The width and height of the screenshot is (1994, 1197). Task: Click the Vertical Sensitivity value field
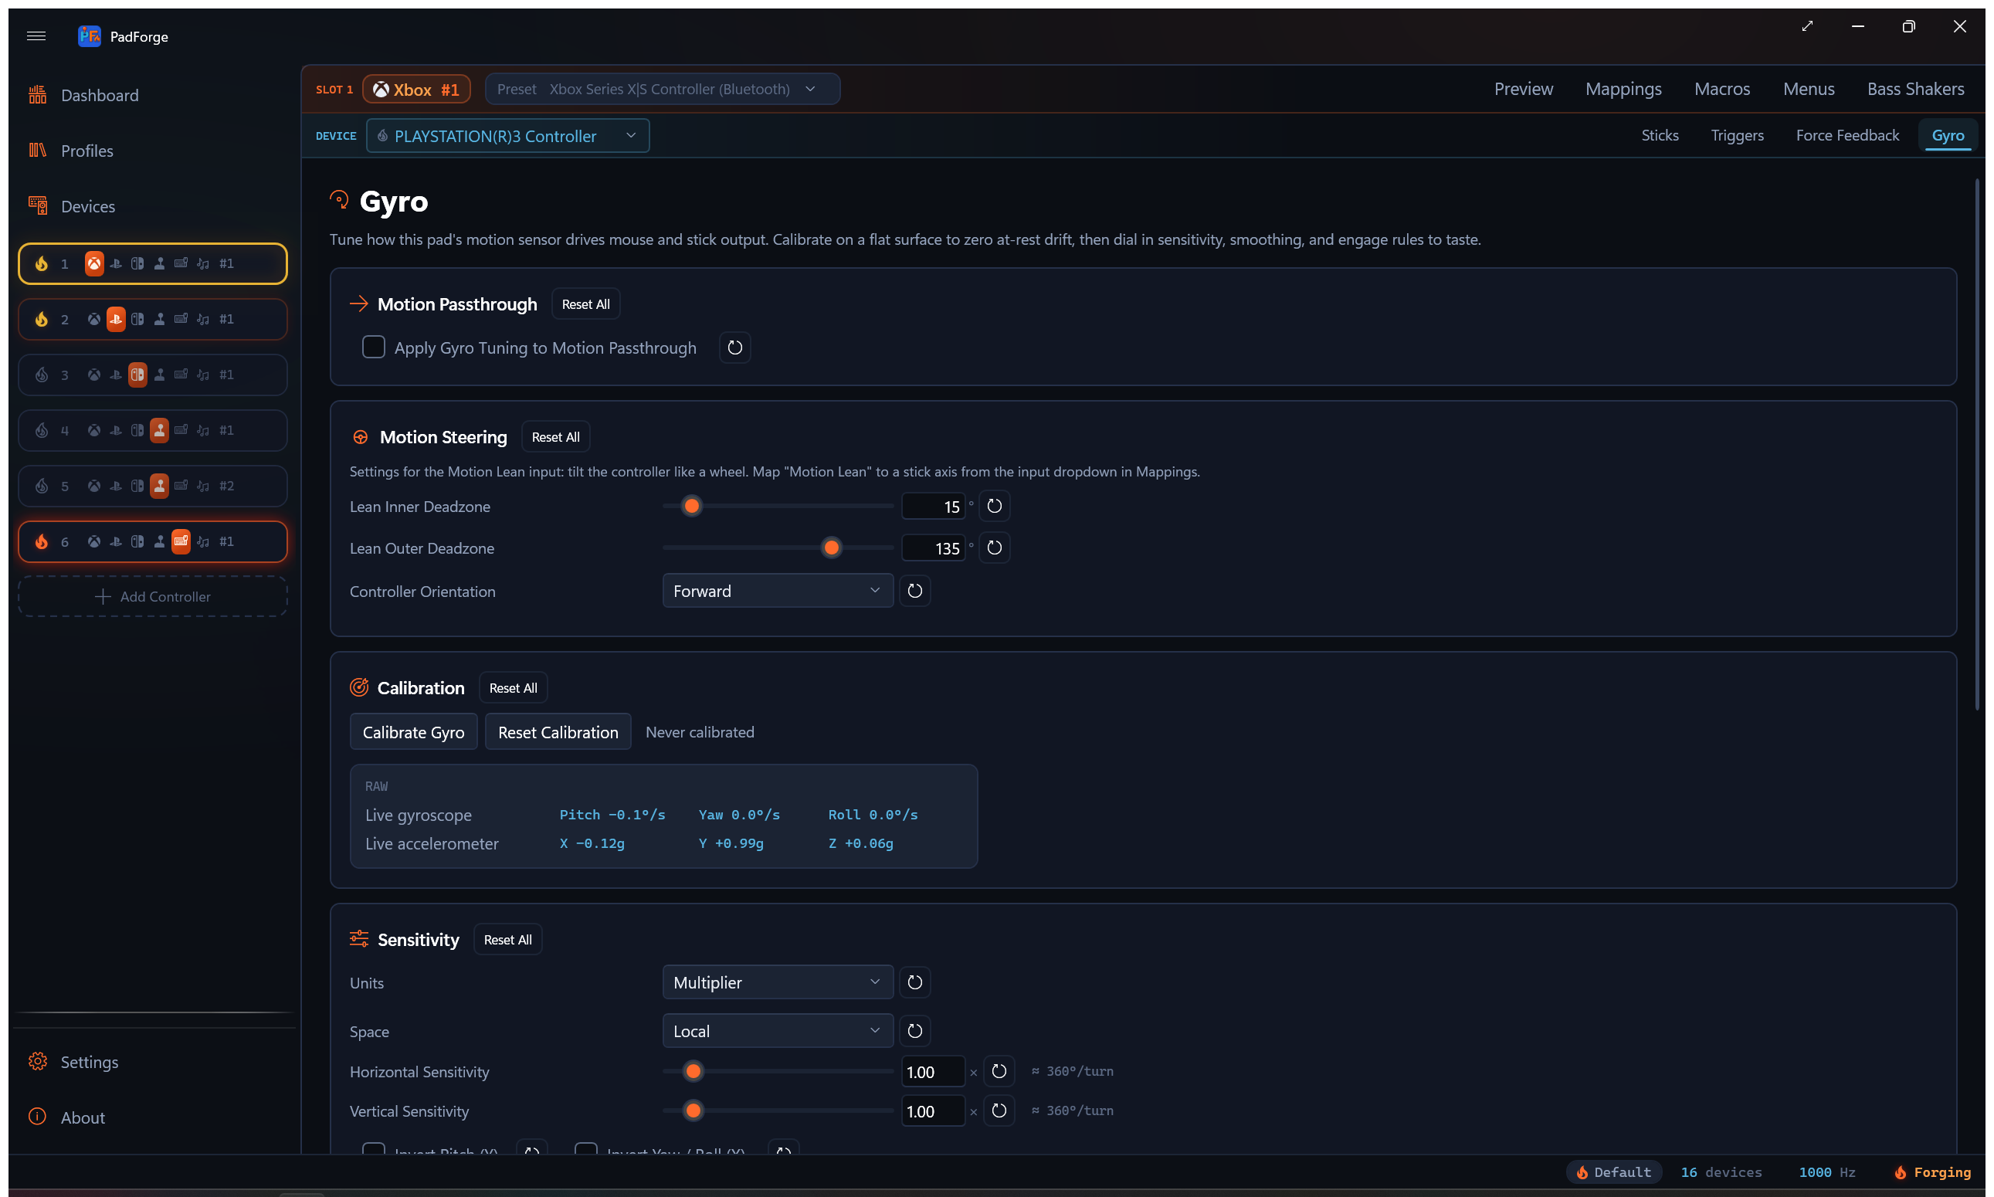click(x=932, y=1111)
